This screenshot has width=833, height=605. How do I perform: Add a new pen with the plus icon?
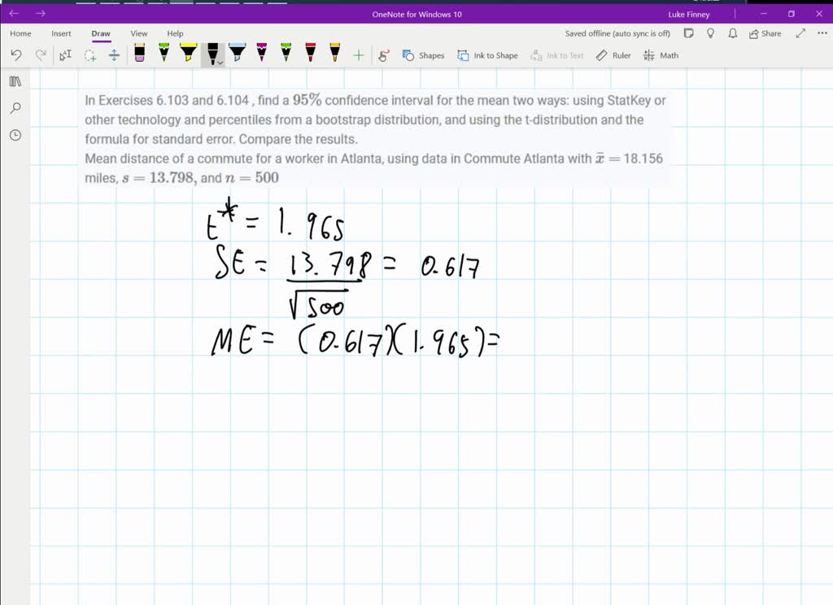358,55
